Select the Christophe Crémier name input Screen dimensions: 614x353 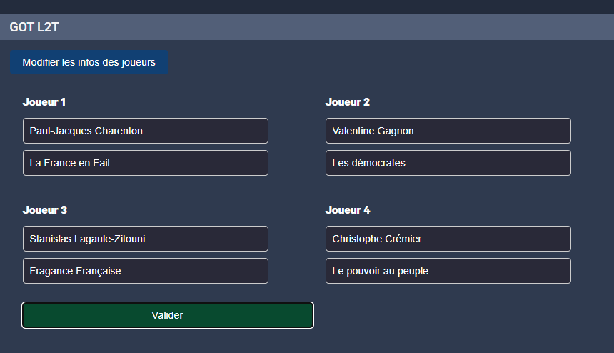click(x=448, y=239)
